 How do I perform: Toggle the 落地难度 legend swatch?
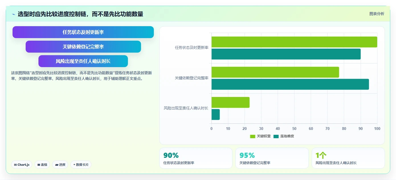(x=276, y=136)
